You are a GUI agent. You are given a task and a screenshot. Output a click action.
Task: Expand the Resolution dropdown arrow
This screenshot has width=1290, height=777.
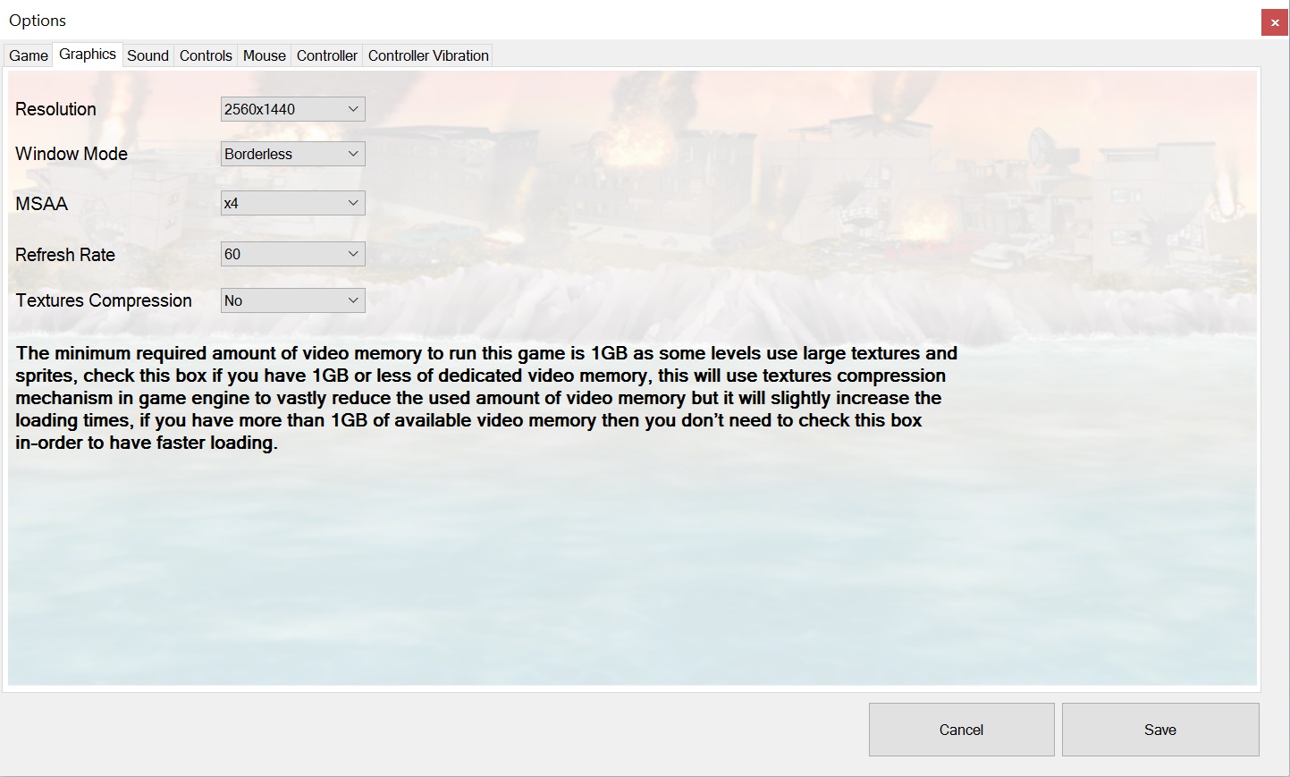(x=355, y=108)
